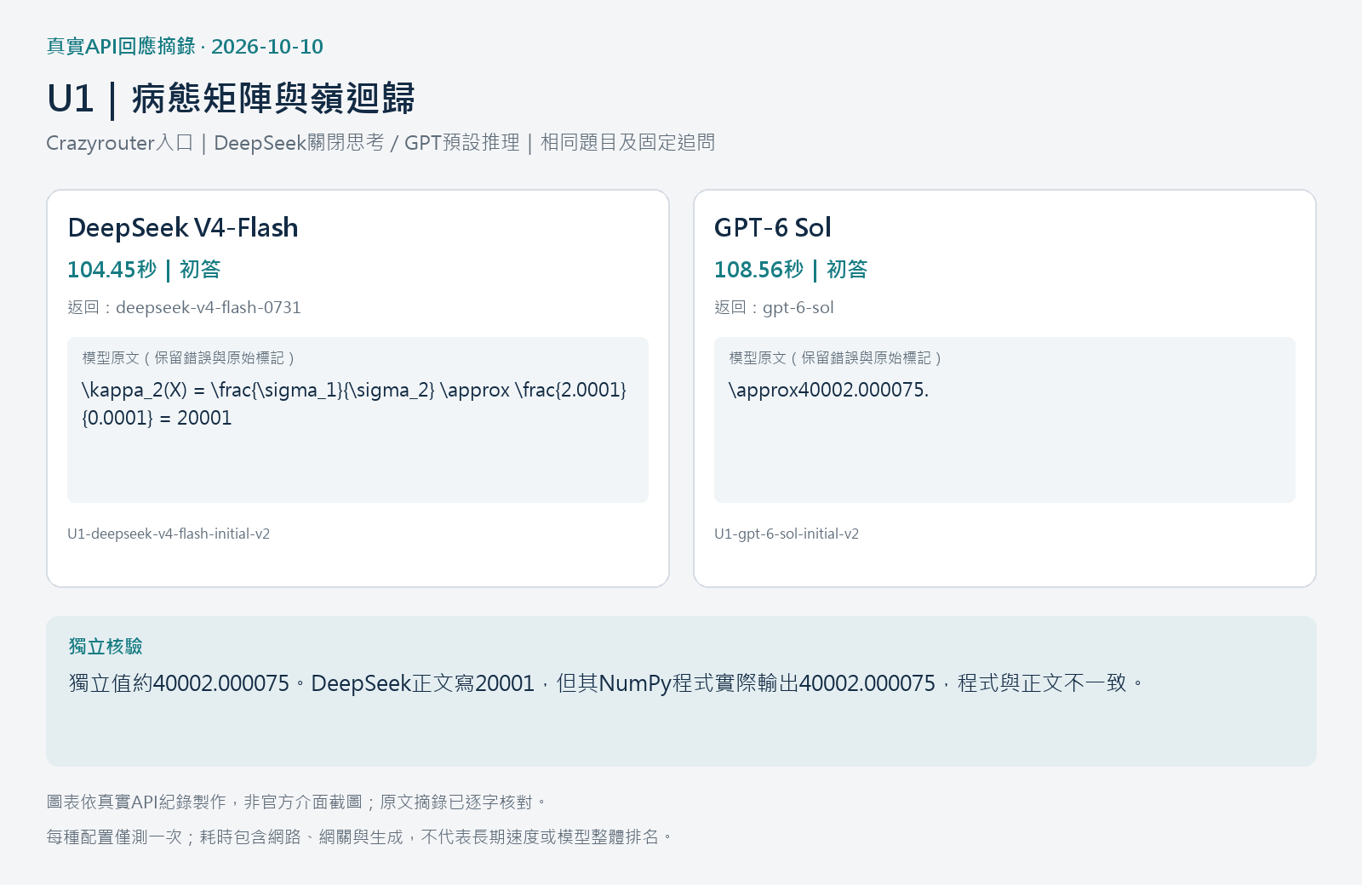1362x885 pixels.
Task: Click the U1-gpt-6-sol-initial-v2 identifier
Action: [787, 534]
